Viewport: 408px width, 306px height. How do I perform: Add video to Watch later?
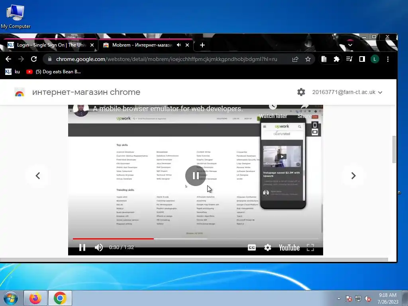273,112
